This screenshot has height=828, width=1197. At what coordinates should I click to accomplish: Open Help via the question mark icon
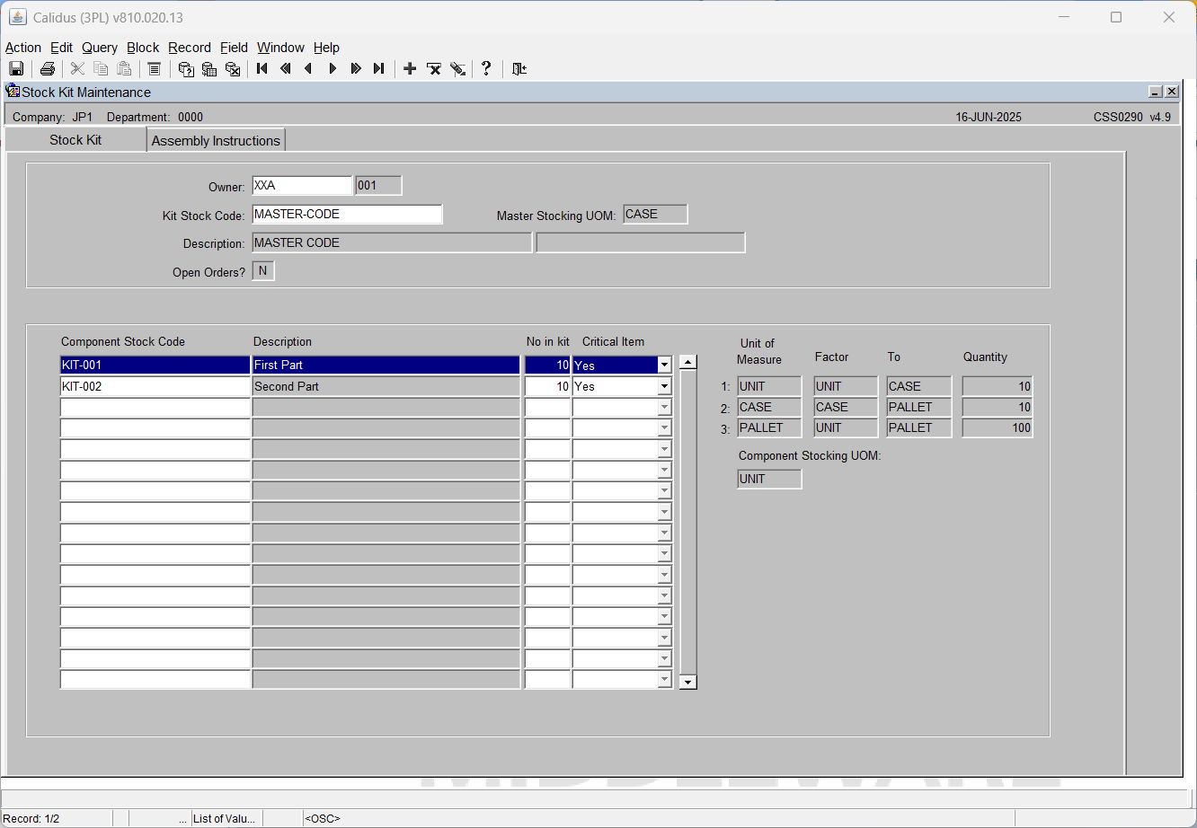pyautogui.click(x=486, y=69)
